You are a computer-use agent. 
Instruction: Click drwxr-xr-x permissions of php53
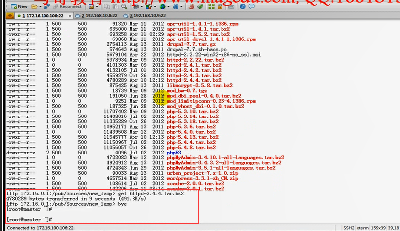point(21,153)
